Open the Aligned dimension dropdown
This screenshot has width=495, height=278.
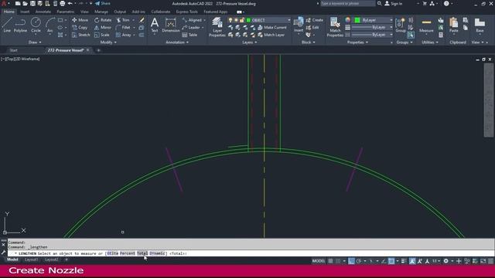[x=204, y=20]
